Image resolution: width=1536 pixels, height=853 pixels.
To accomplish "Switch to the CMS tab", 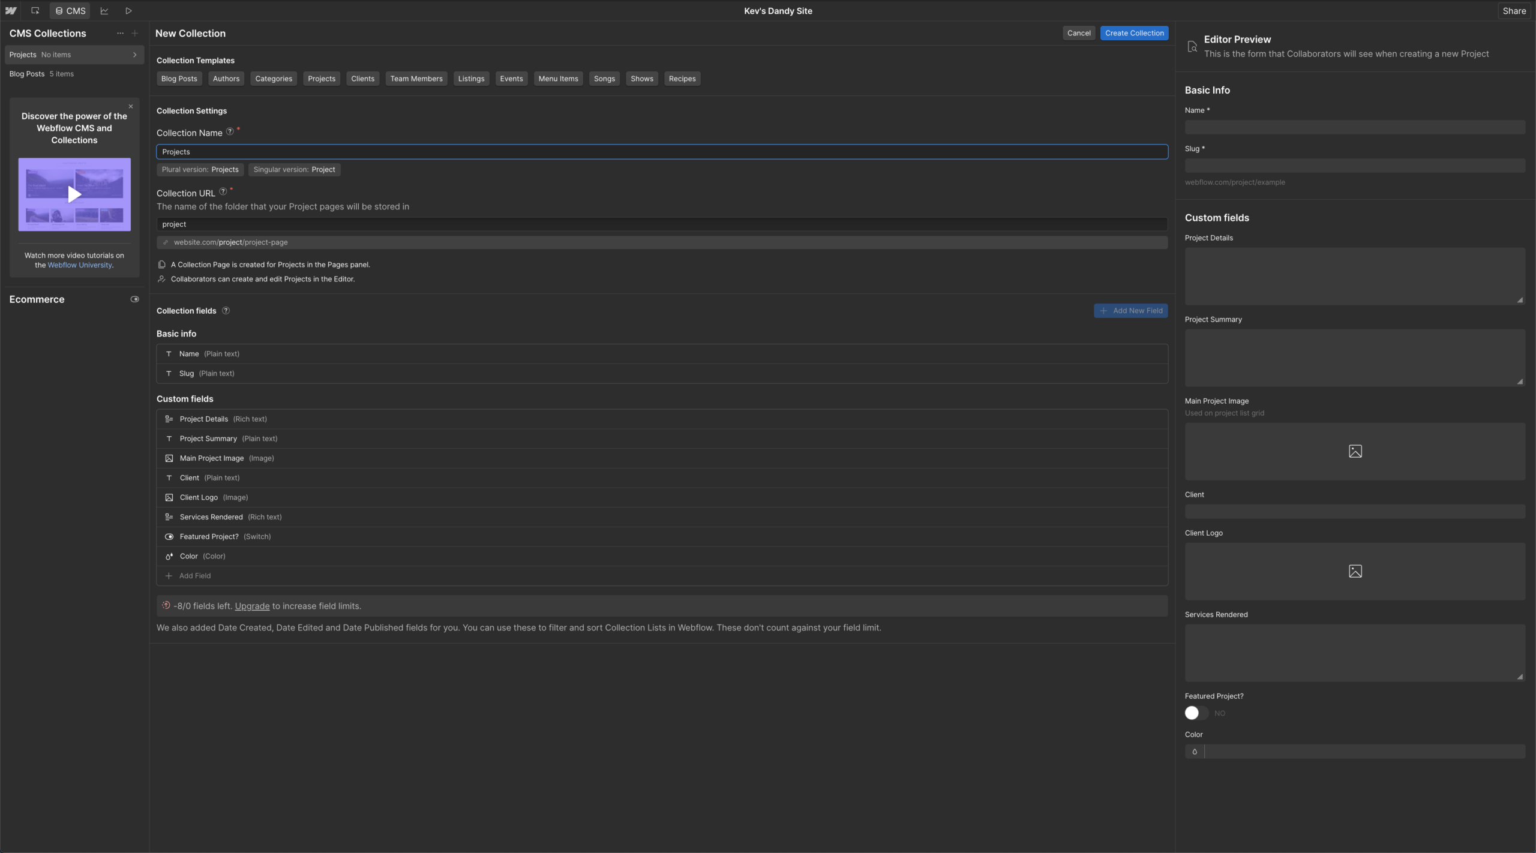I will (x=70, y=10).
